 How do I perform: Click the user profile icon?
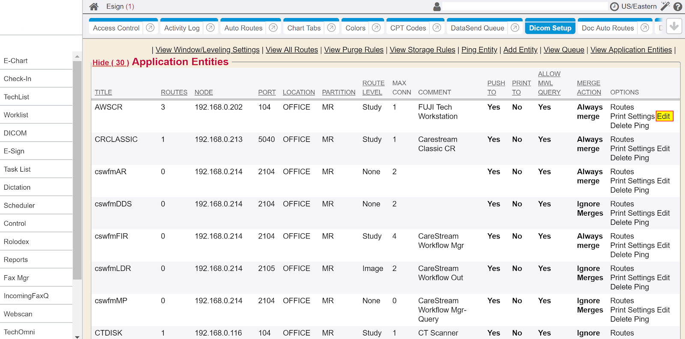(x=437, y=6)
